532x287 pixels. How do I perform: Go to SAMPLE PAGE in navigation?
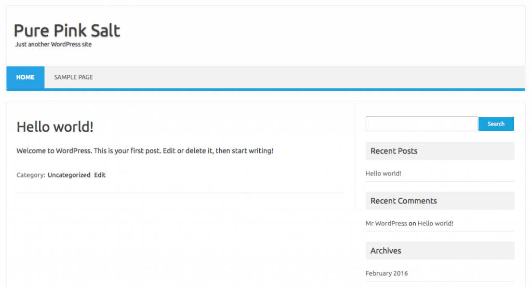click(x=73, y=77)
